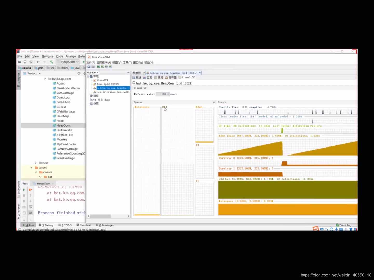
Task: Open the 0: Messages tool window
Action: [105, 225]
